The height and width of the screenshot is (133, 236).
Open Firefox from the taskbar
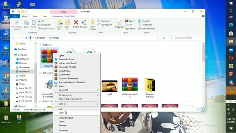[x=231, y=91]
